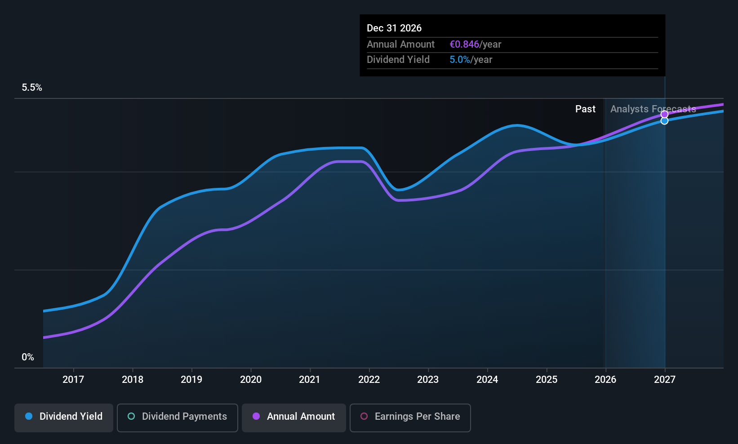
Task: Click the teal Dividend Payments legend circle
Action: (131, 417)
